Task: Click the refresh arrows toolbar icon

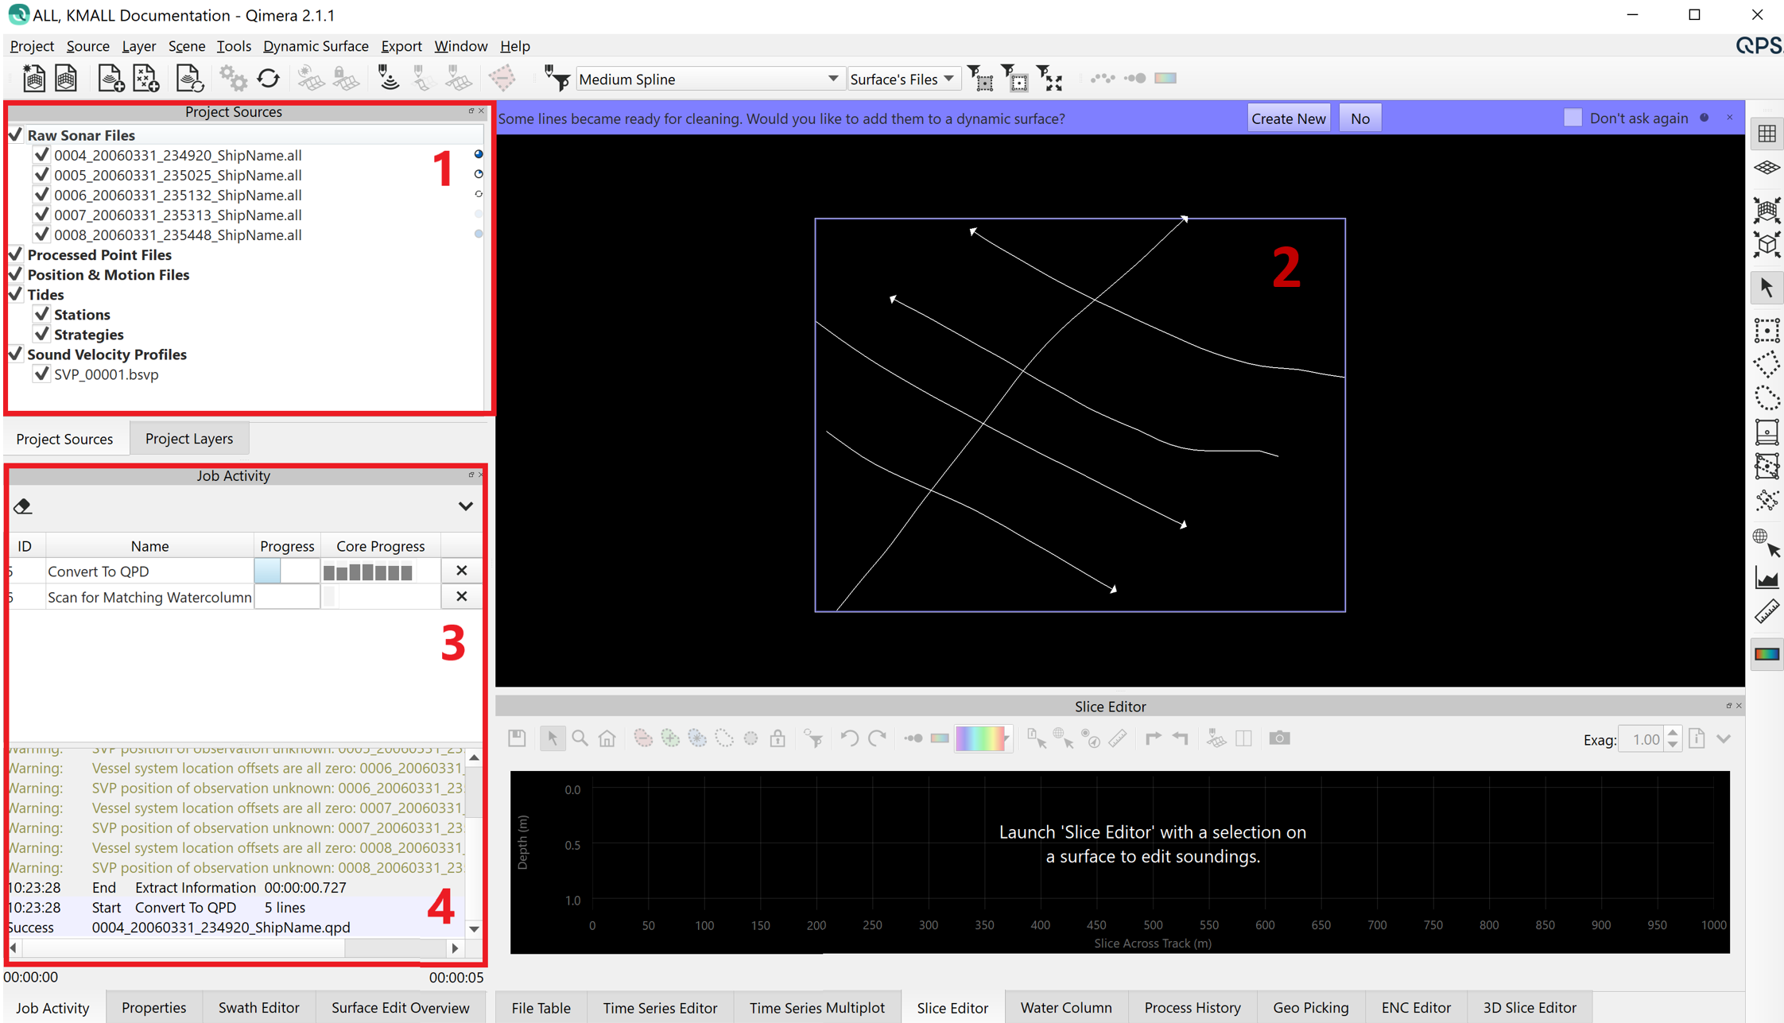Action: (269, 78)
